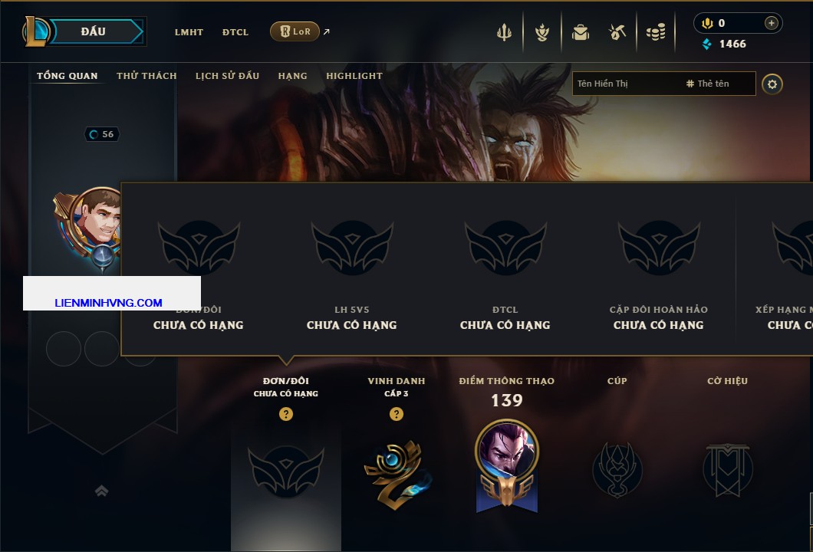This screenshot has width=813, height=552.
Task: Open the LỊCH SỬ ĐẤU tab
Action: 227,76
